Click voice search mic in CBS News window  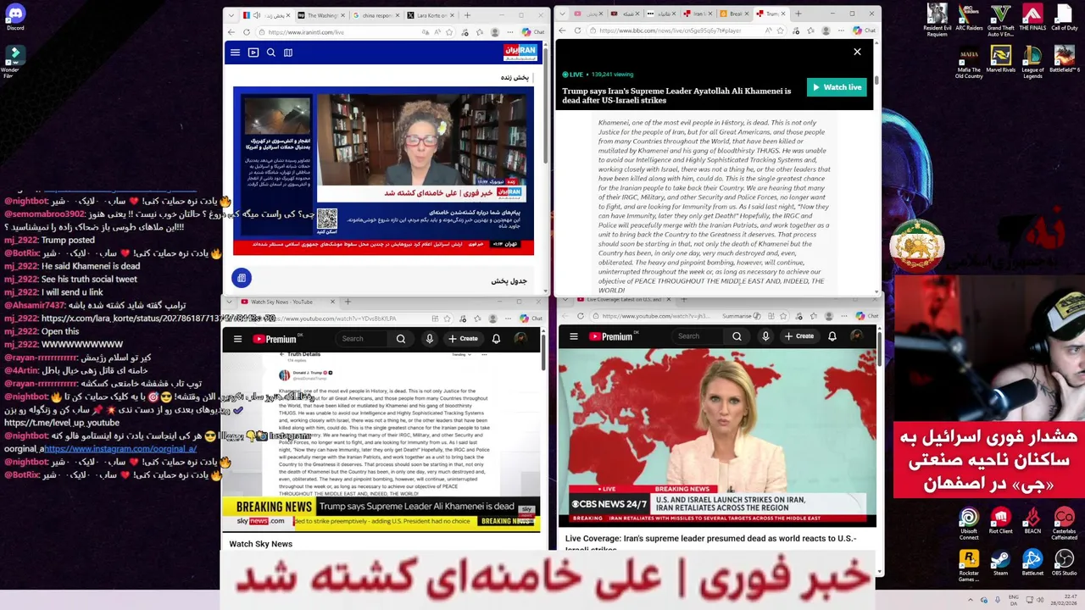tap(765, 336)
